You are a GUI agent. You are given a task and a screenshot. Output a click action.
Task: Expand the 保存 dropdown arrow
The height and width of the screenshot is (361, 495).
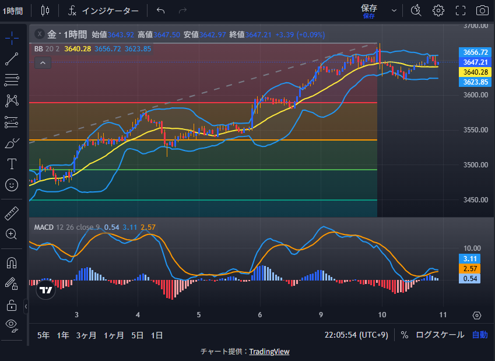pyautogui.click(x=394, y=10)
